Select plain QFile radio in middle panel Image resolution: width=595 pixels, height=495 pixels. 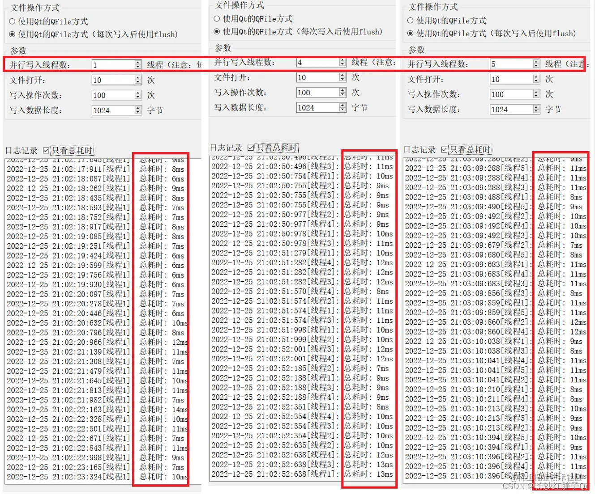[x=217, y=18]
